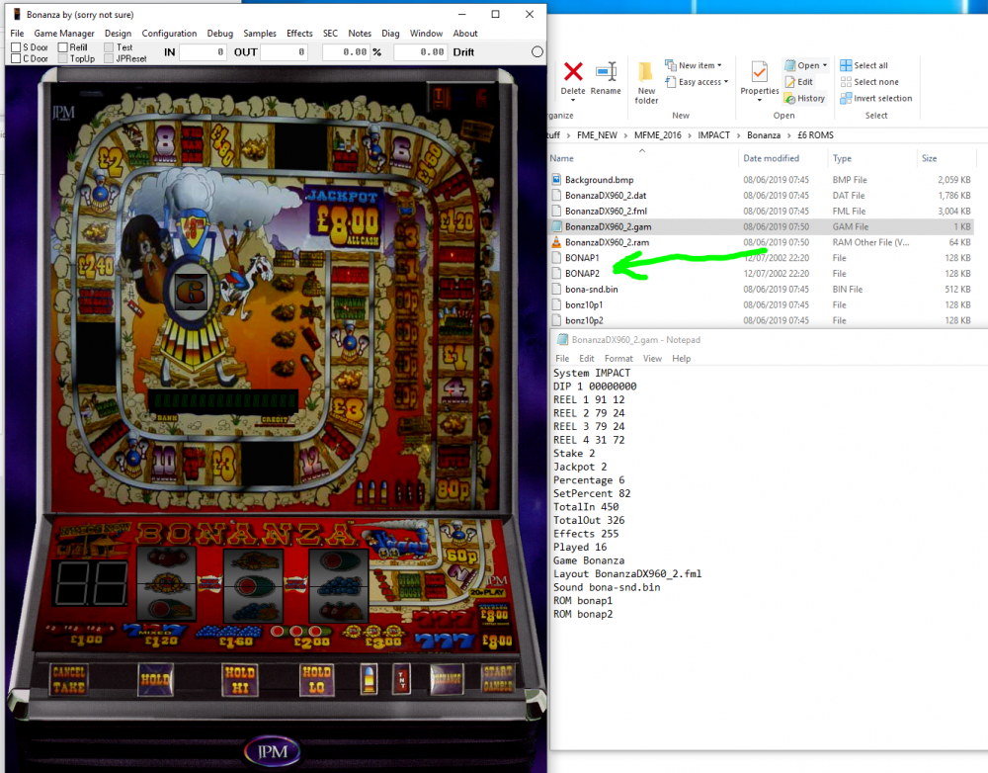The height and width of the screenshot is (773, 988).
Task: Click the Open icon in ribbon
Action: [x=789, y=65]
